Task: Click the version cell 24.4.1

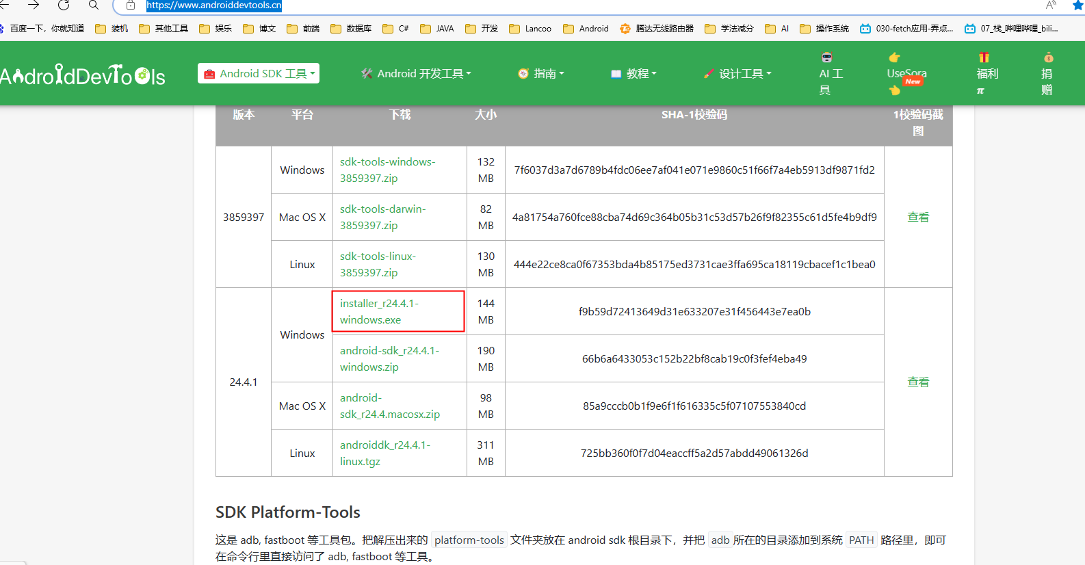Action: click(244, 382)
